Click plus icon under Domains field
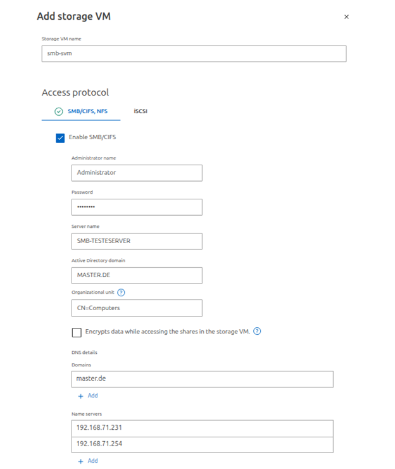The height and width of the screenshot is (469, 395). (80, 396)
